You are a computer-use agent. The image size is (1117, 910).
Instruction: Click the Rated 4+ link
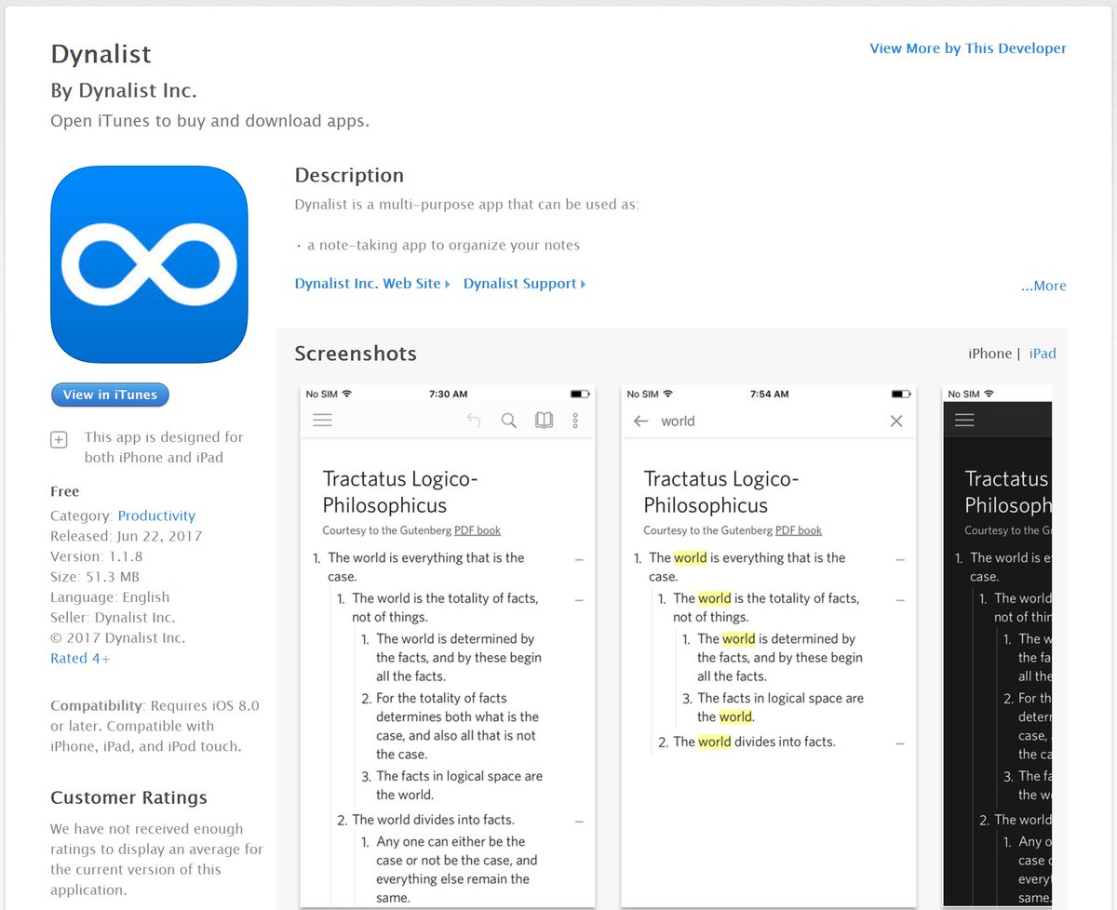click(80, 658)
